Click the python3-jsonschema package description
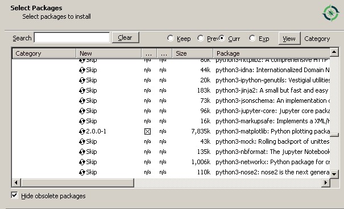This screenshot has width=344, height=209. [x=272, y=101]
